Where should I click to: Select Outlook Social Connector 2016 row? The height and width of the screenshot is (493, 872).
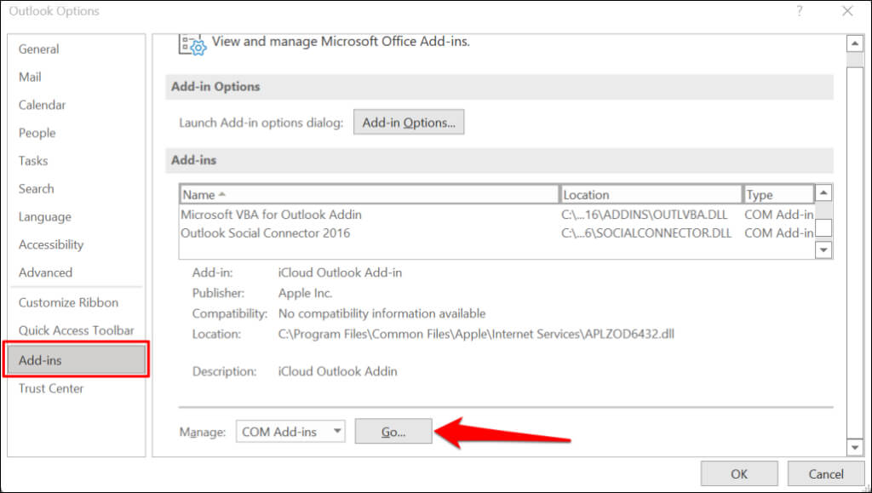pos(265,232)
